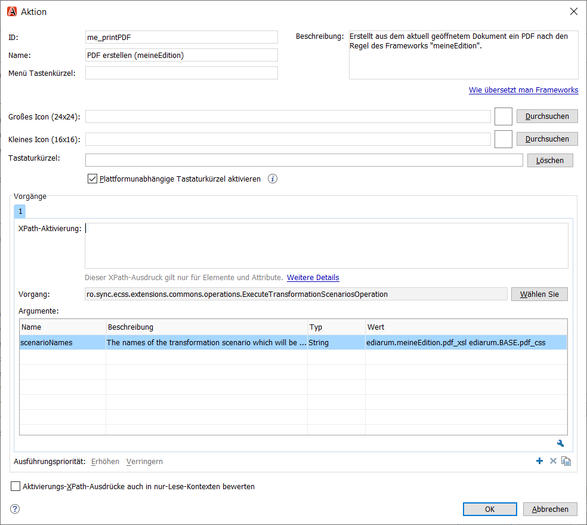The image size is (587, 525).
Task: Click Wählen Sie to choose operation
Action: click(539, 294)
